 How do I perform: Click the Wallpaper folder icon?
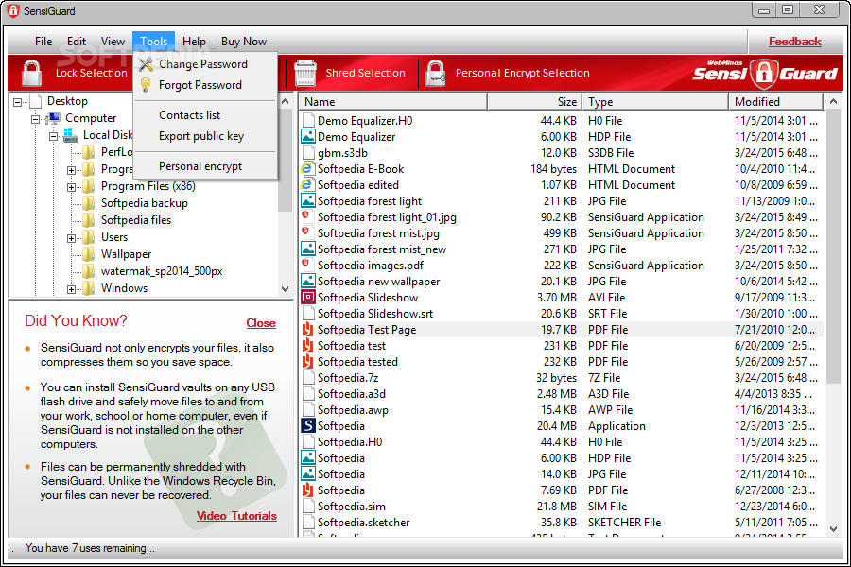pyautogui.click(x=89, y=254)
